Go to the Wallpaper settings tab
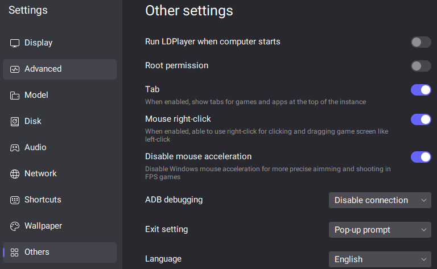The width and height of the screenshot is (437, 269). click(60, 226)
